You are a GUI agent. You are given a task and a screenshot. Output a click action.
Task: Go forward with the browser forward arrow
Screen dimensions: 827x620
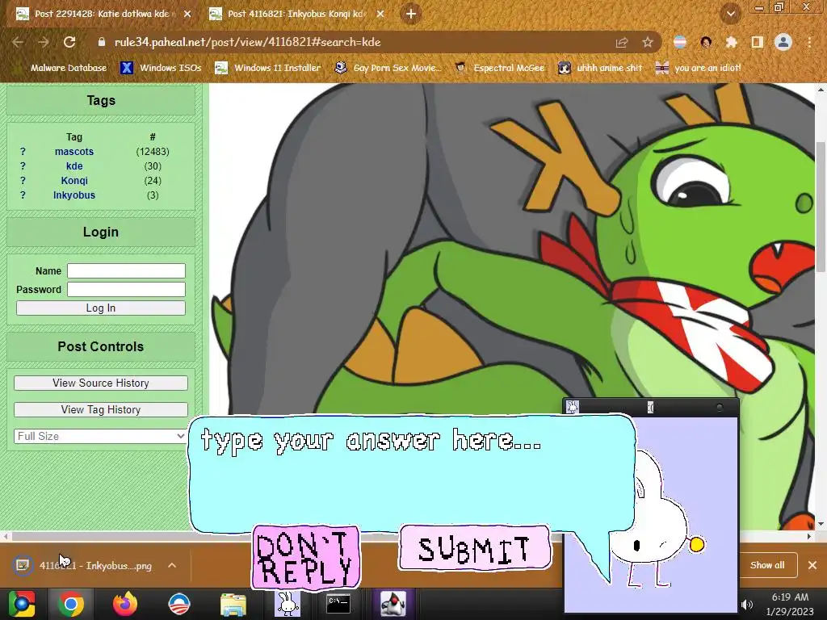[x=44, y=42]
